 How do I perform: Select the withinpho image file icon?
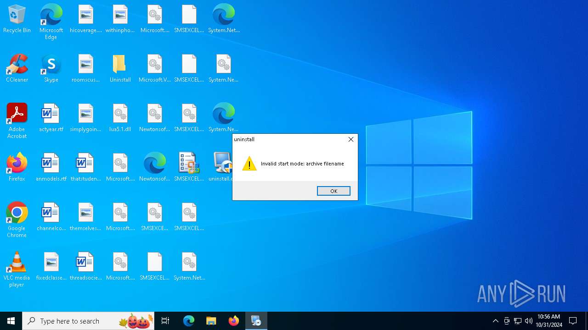pos(120,19)
